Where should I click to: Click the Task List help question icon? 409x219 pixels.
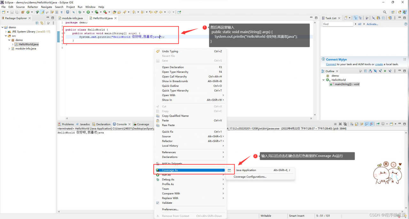pyautogui.click(x=406, y=24)
